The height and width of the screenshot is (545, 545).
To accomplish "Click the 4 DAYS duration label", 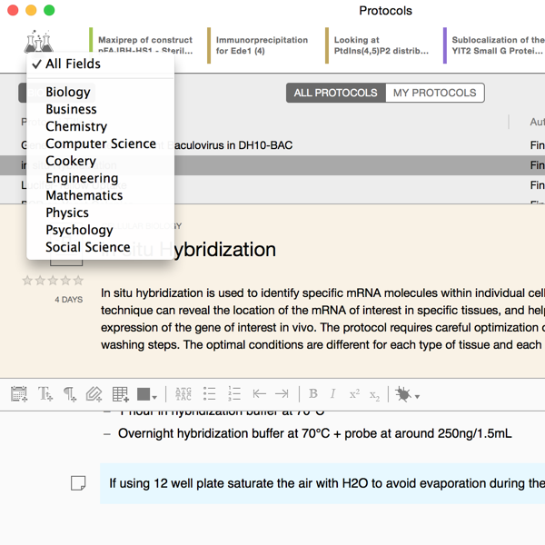I will 69,300.
